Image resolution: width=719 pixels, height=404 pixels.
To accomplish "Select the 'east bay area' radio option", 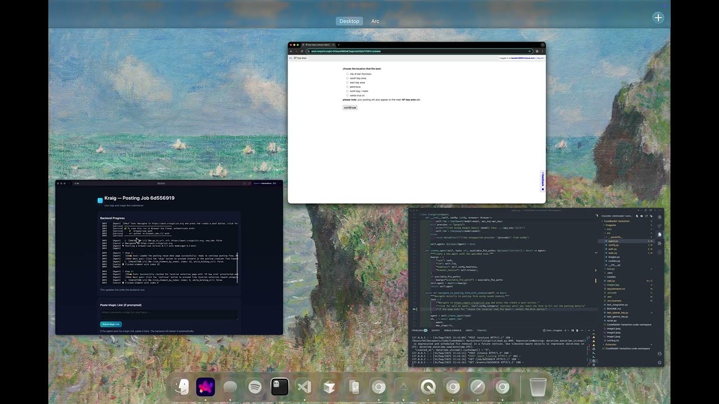I will 347,82.
